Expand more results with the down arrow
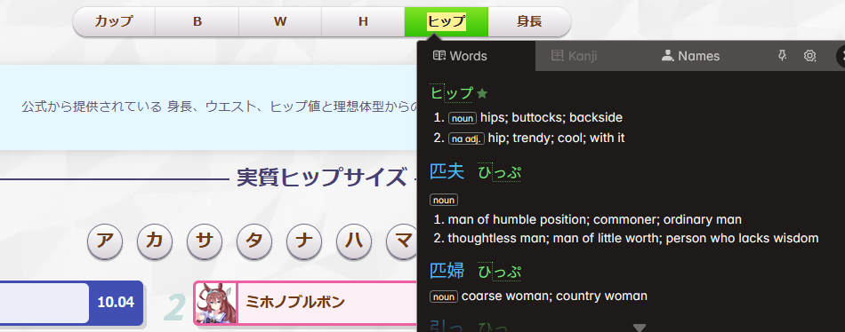This screenshot has height=332, width=845. tap(640, 328)
